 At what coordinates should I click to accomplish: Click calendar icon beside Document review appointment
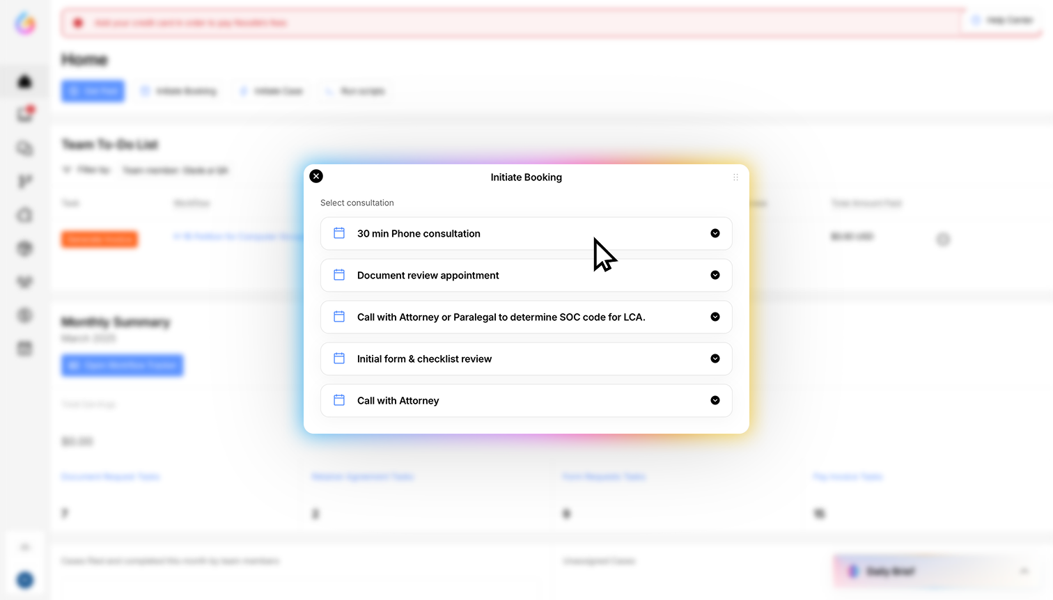point(339,275)
